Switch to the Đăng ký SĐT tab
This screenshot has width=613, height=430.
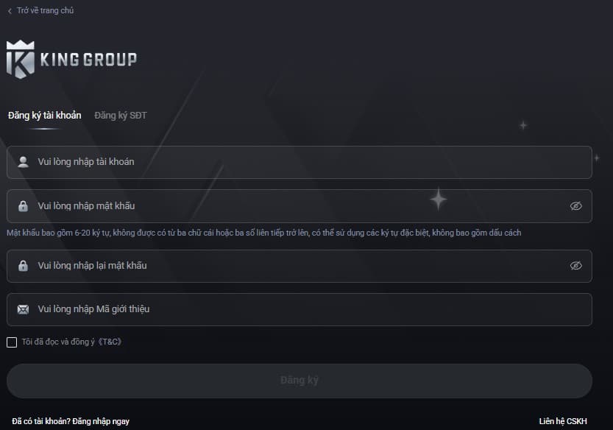pyautogui.click(x=121, y=116)
